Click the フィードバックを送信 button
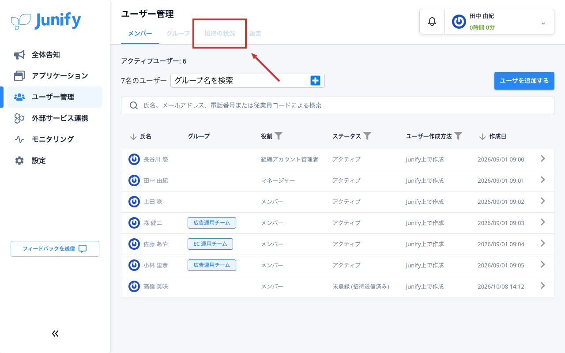 tap(55, 249)
